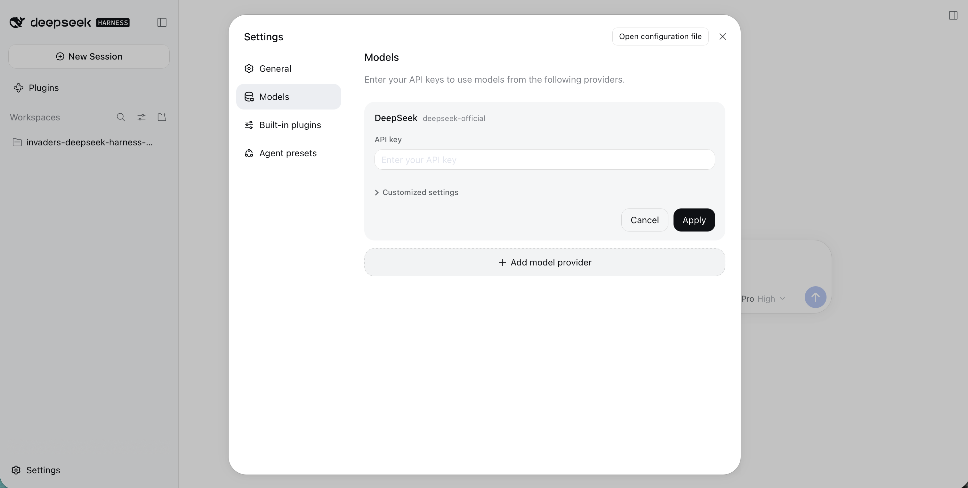Click the API key input field
The height and width of the screenshot is (488, 968).
coord(544,160)
